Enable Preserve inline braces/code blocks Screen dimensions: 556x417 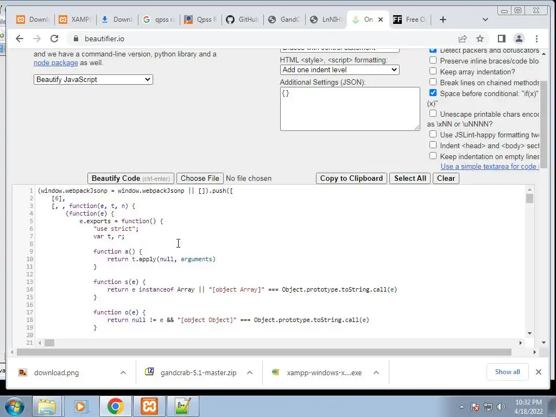[433, 60]
